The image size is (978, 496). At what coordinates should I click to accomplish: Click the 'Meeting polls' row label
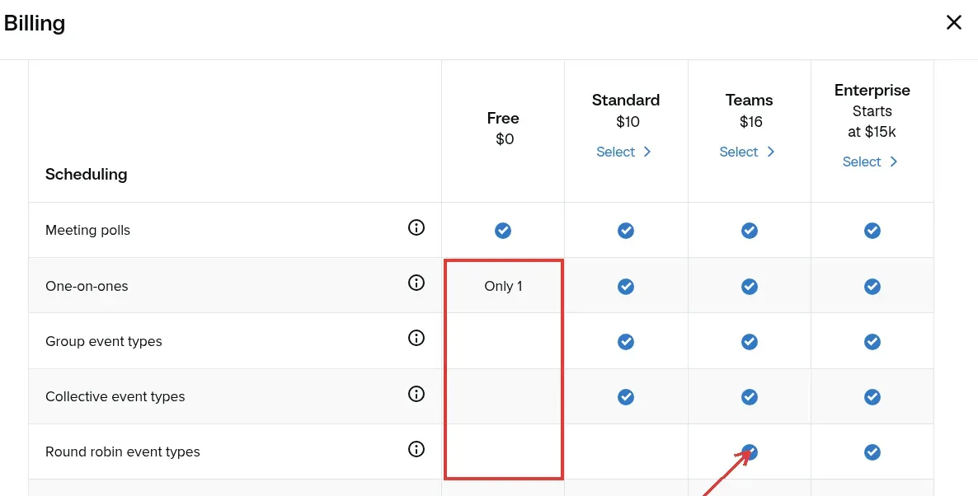pyautogui.click(x=88, y=231)
